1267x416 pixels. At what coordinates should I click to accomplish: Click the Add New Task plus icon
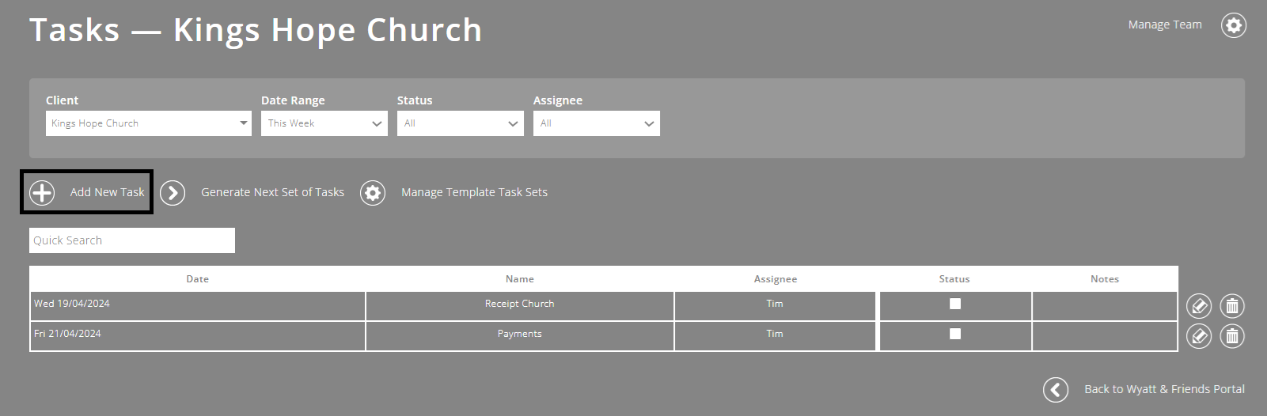click(42, 192)
